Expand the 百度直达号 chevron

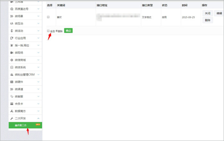pyautogui.click(x=38, y=9)
